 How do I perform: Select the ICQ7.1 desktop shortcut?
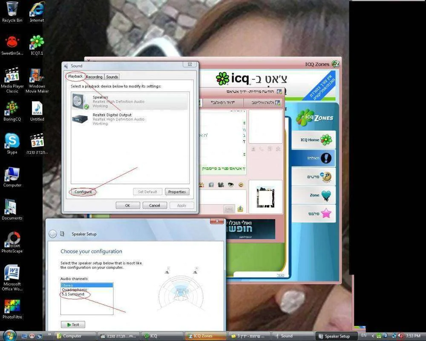pyautogui.click(x=37, y=45)
